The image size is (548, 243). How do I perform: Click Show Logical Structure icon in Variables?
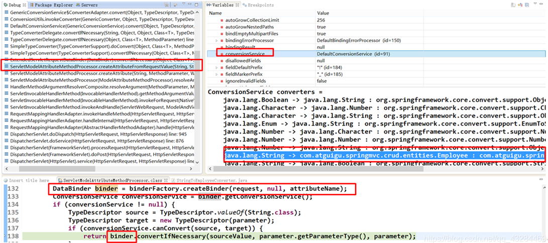[520, 5]
